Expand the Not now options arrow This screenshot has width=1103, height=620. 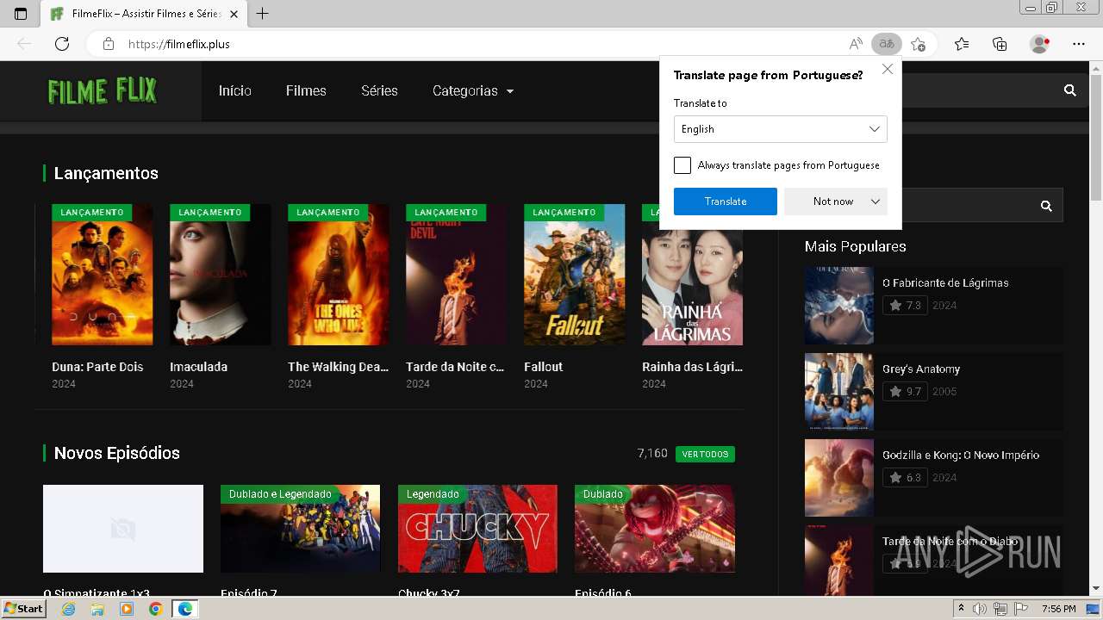pyautogui.click(x=876, y=201)
